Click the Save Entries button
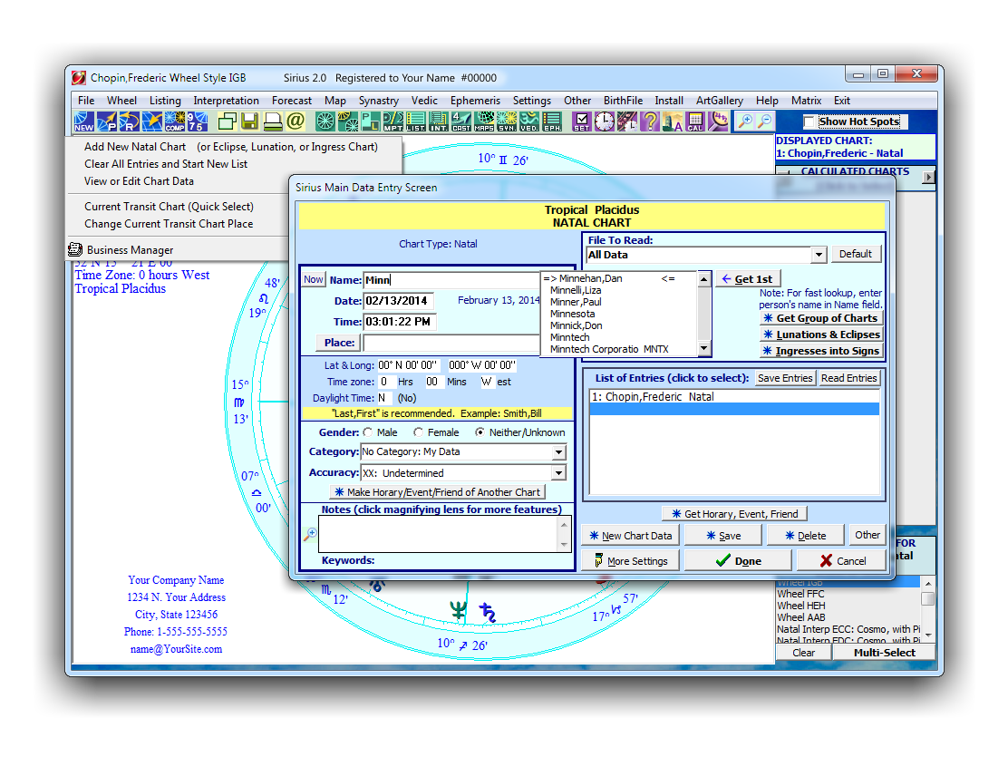 pos(785,378)
